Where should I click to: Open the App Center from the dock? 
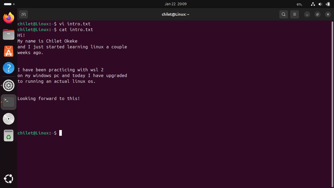point(8,51)
